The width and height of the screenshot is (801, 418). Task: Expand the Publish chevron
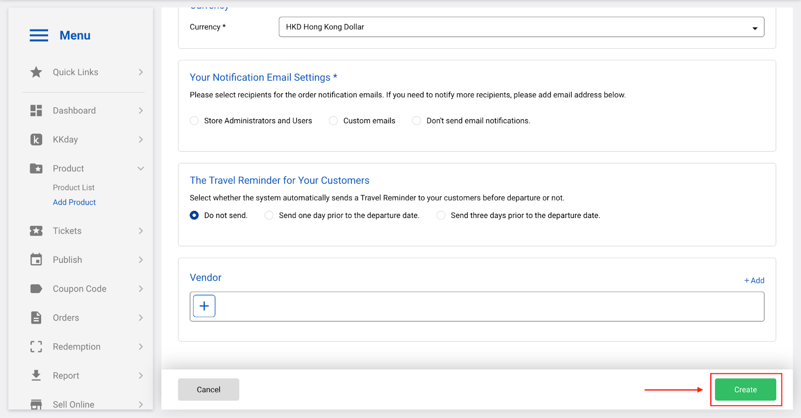141,260
